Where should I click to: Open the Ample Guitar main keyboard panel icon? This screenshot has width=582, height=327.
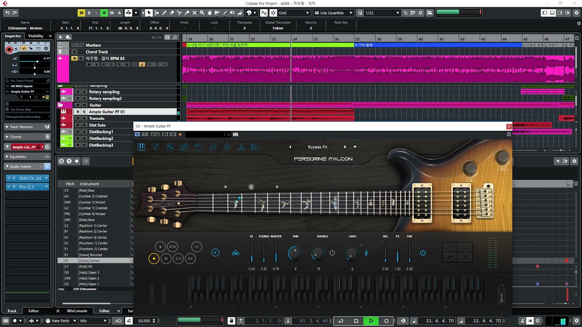[141, 147]
